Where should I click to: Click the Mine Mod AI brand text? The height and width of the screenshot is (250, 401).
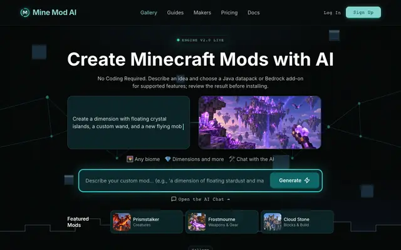(x=55, y=12)
